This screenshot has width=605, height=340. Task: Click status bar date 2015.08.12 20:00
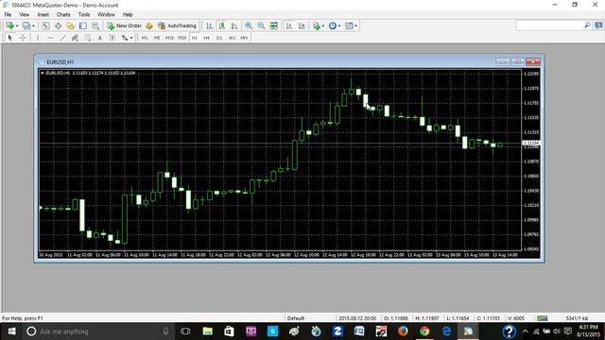(357, 318)
